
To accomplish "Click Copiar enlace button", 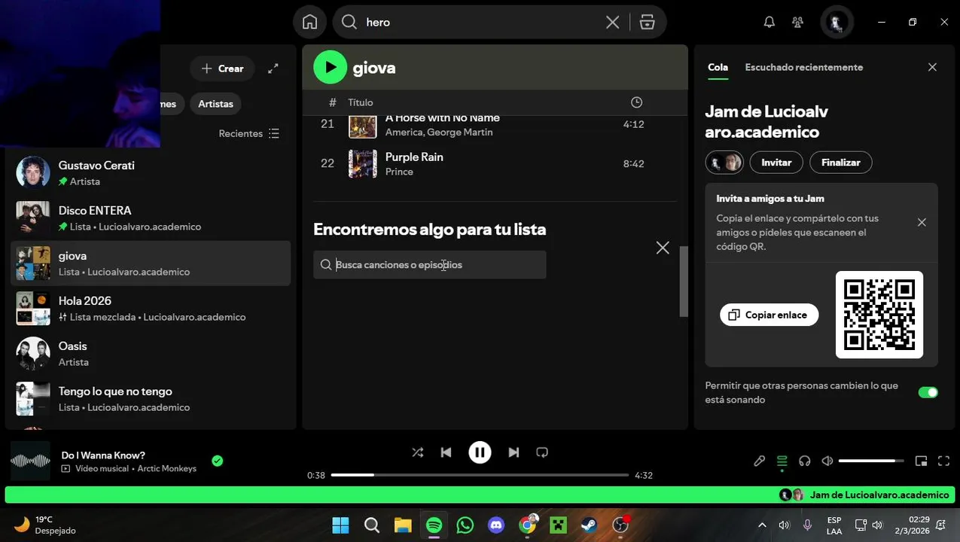I will coord(769,315).
